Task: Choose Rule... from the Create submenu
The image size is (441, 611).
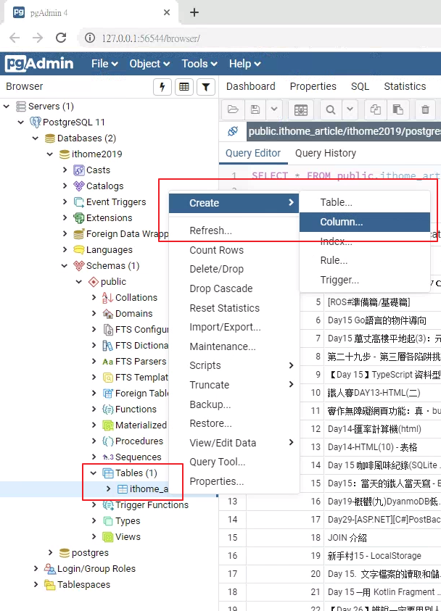Action: (365, 260)
